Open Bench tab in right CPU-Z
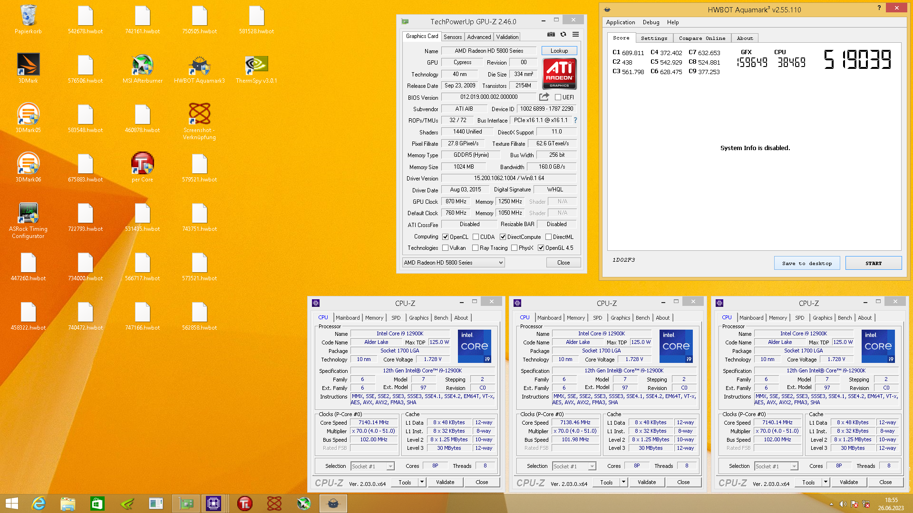 [845, 318]
